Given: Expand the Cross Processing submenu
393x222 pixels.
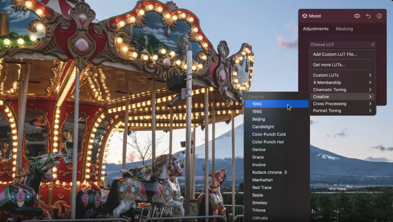Looking at the screenshot, I should click(329, 103).
